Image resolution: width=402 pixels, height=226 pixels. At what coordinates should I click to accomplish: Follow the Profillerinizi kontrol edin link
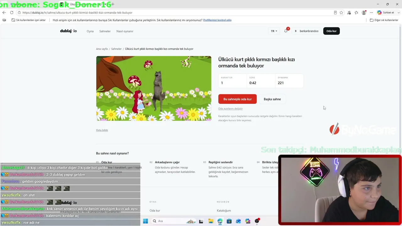[217, 20]
